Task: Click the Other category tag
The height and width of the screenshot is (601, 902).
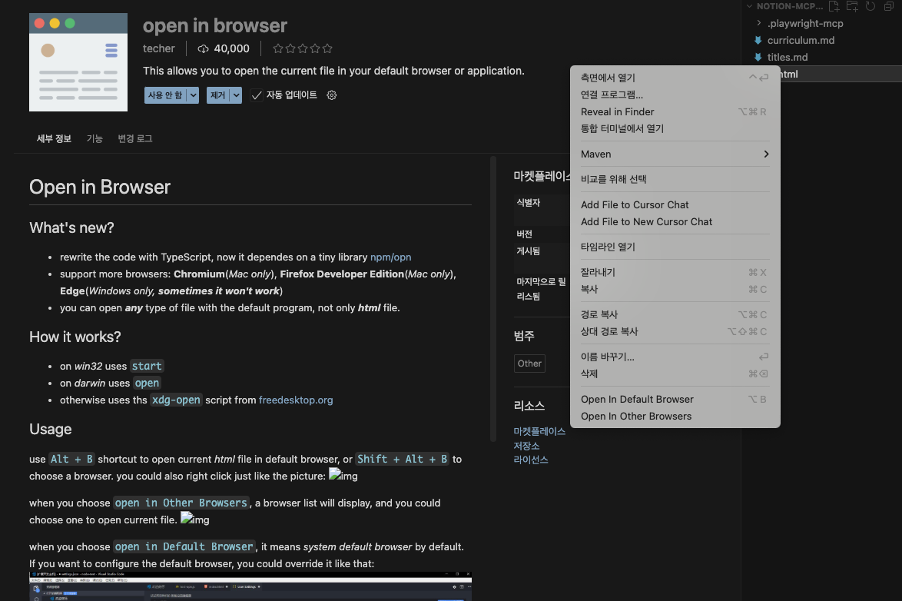Action: click(x=529, y=364)
